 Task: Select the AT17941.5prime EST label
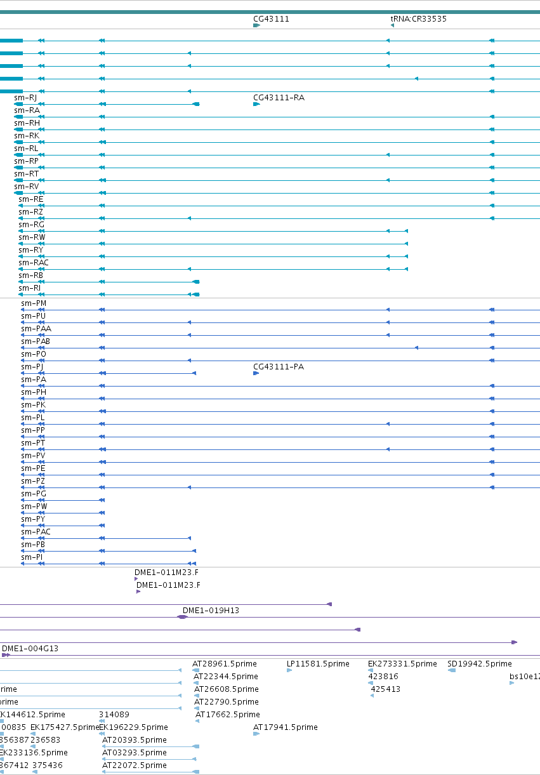coord(286,727)
